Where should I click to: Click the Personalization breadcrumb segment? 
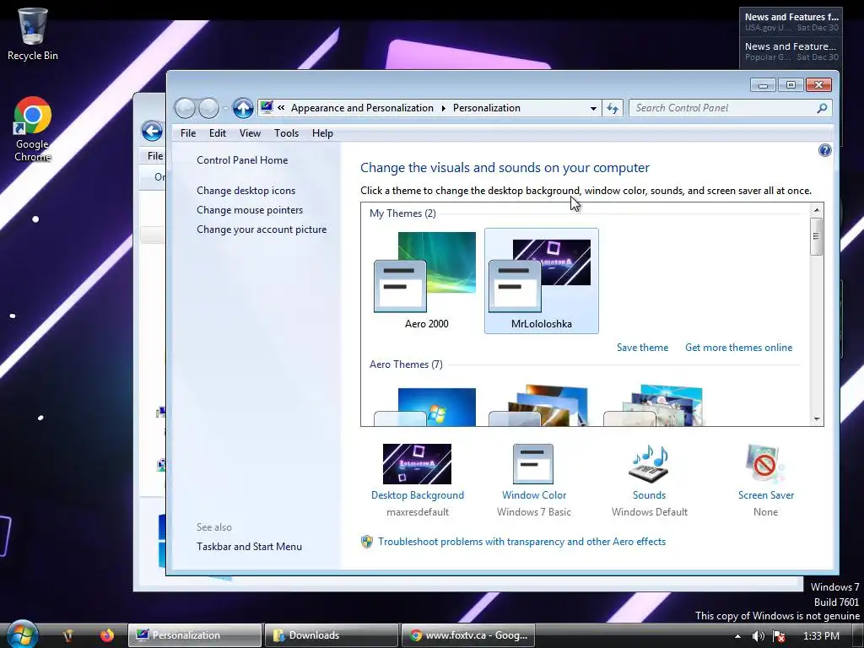(x=487, y=108)
